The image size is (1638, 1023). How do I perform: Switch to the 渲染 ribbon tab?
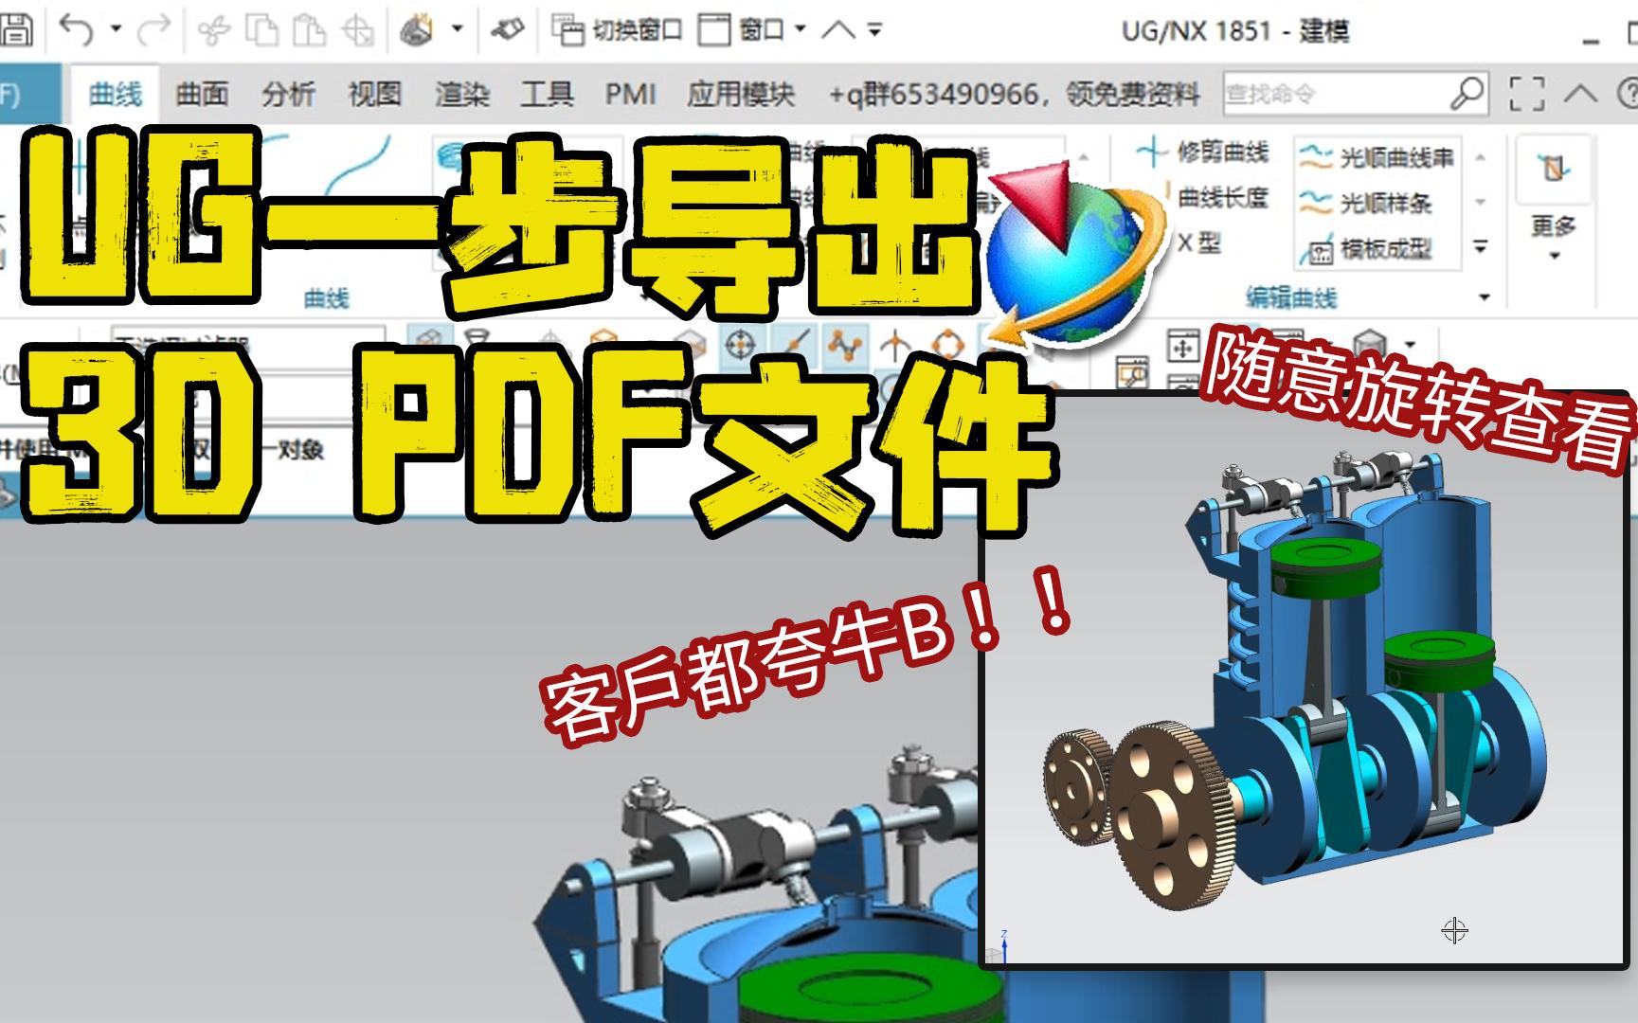[x=461, y=94]
